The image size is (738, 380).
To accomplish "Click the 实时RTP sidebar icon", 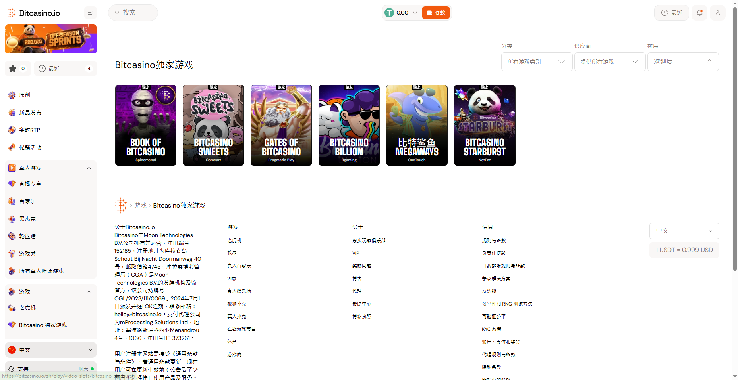I will (12, 130).
